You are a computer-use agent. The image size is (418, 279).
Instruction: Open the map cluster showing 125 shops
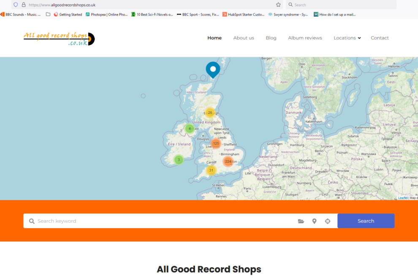pyautogui.click(x=216, y=144)
